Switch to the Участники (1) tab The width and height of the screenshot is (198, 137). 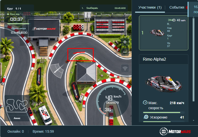pyautogui.click(x=150, y=8)
